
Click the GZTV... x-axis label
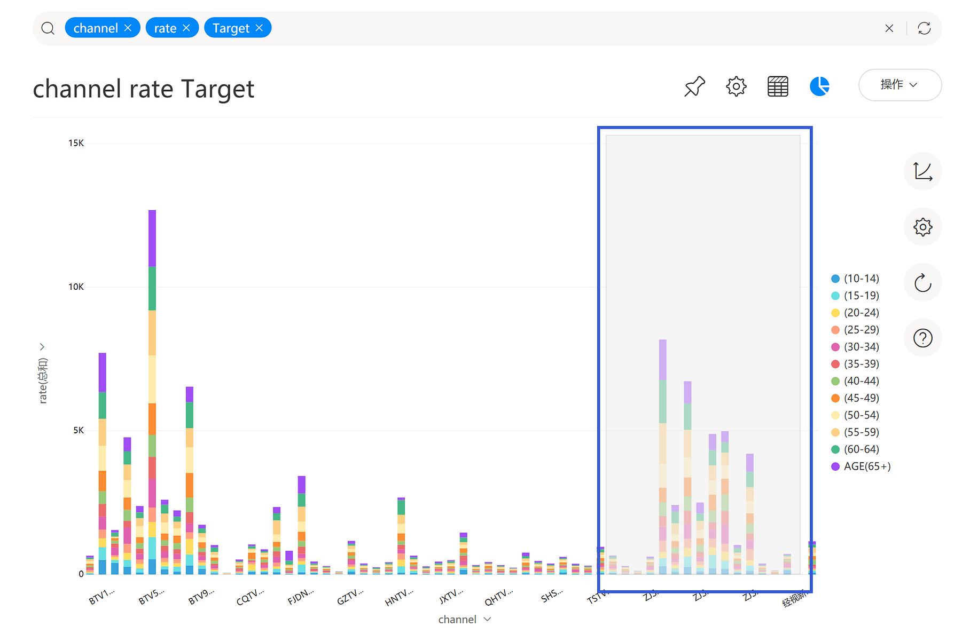pos(350,597)
